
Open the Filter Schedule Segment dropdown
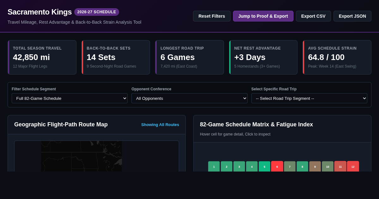(69, 98)
